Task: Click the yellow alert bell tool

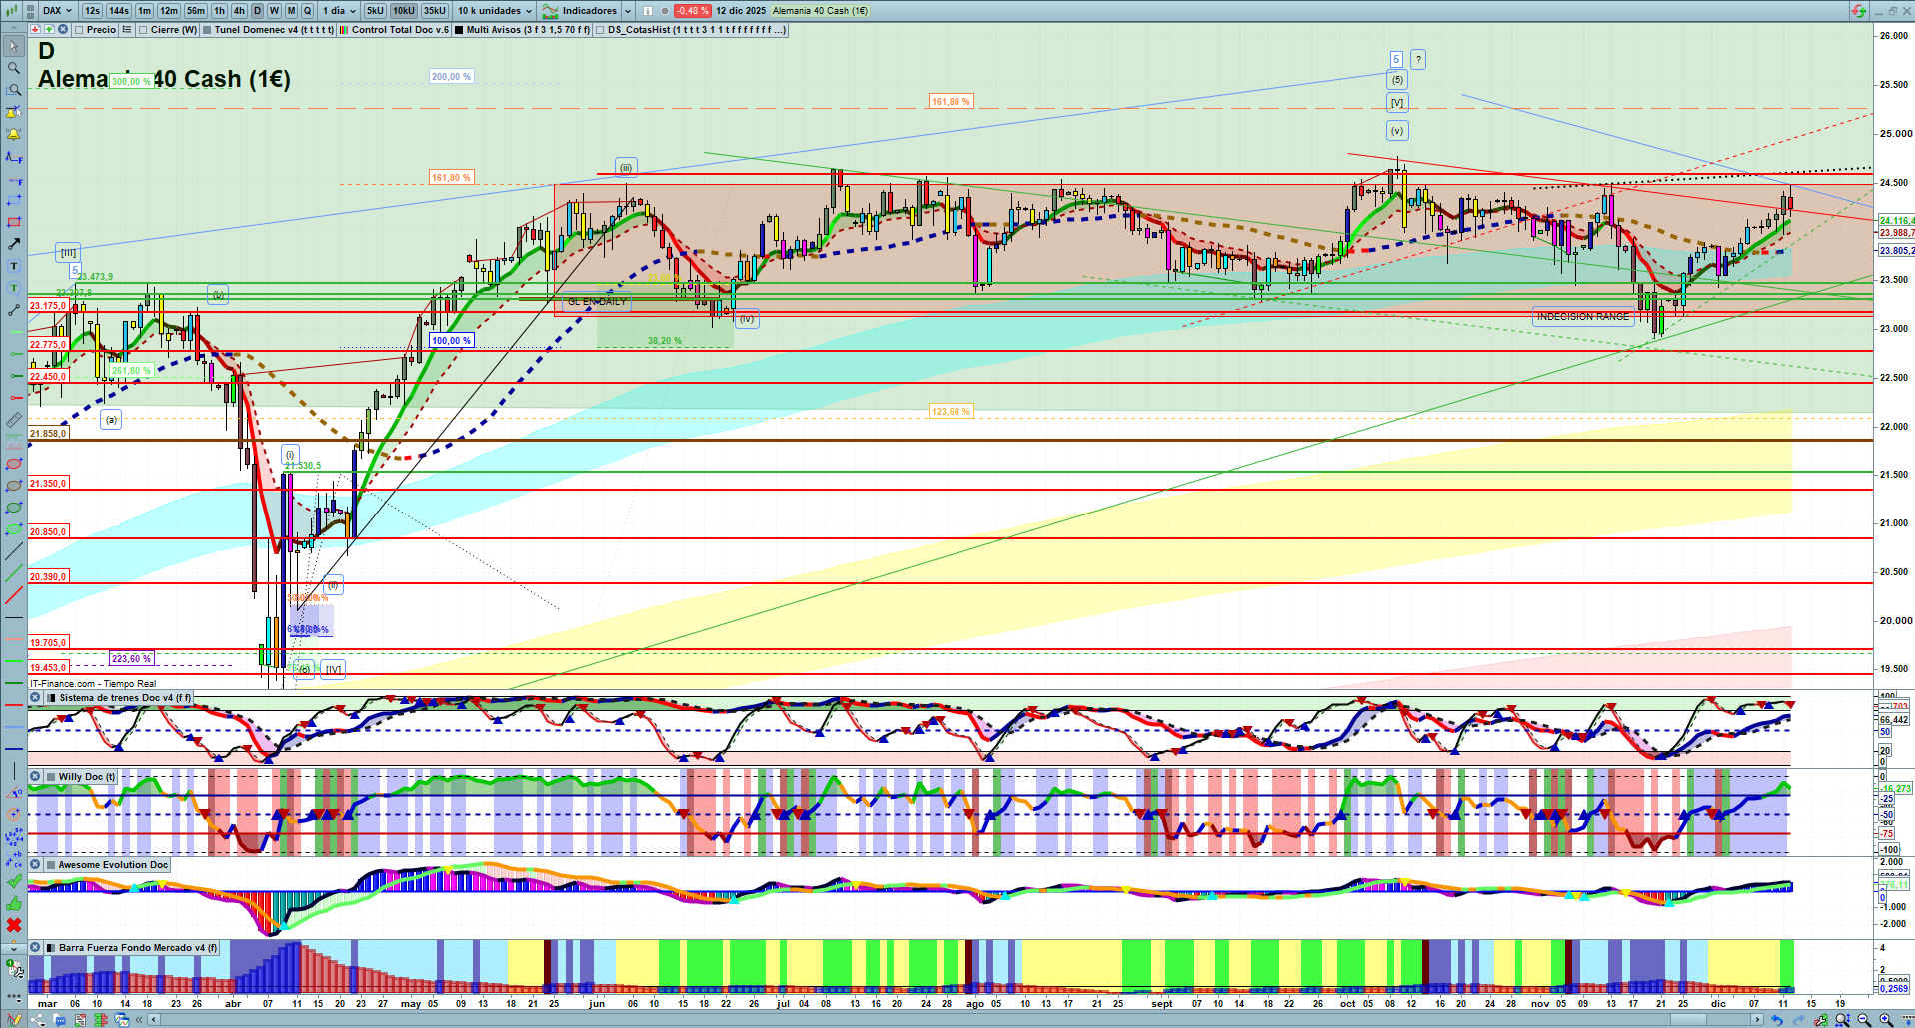Action: 13,134
